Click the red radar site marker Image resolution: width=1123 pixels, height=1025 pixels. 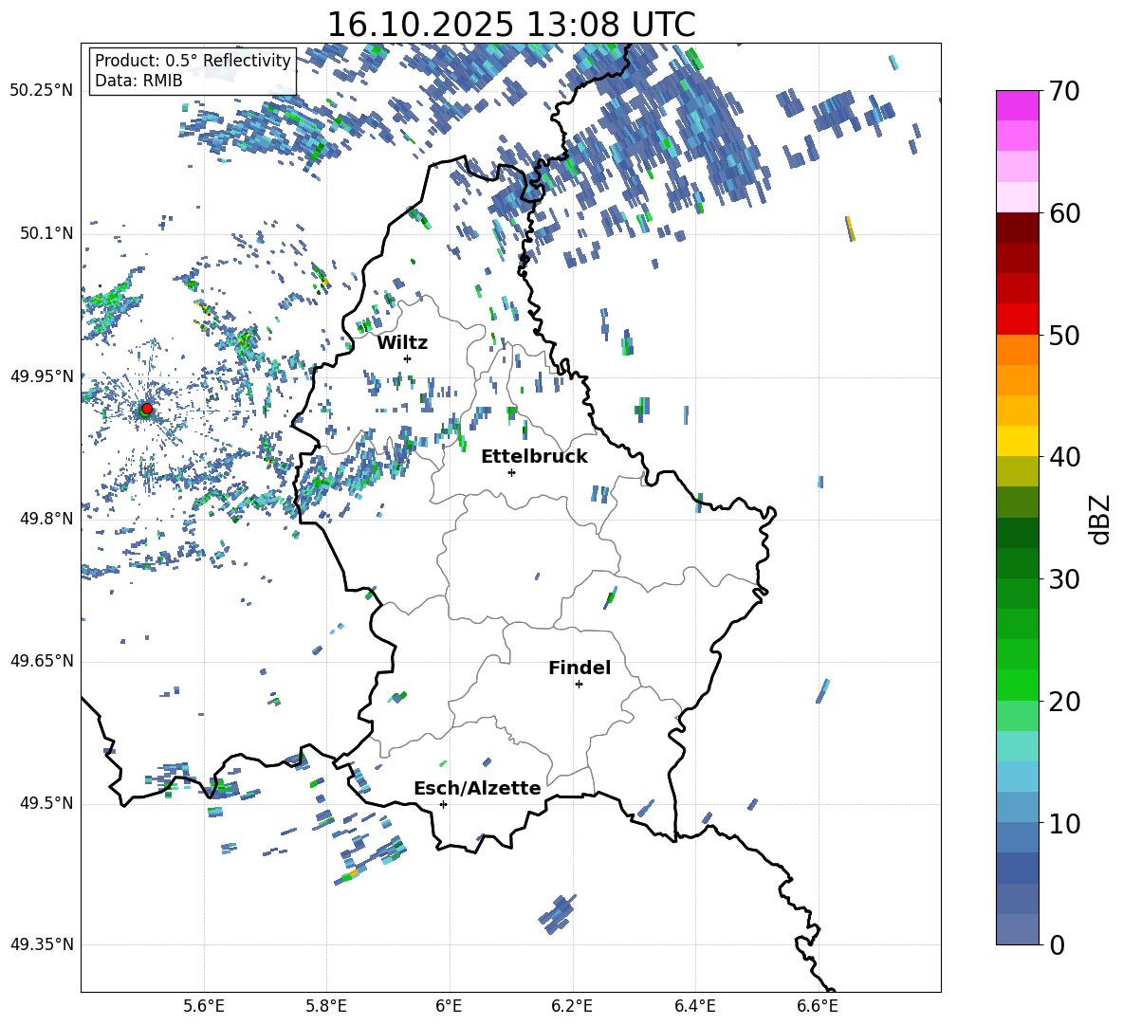click(147, 409)
